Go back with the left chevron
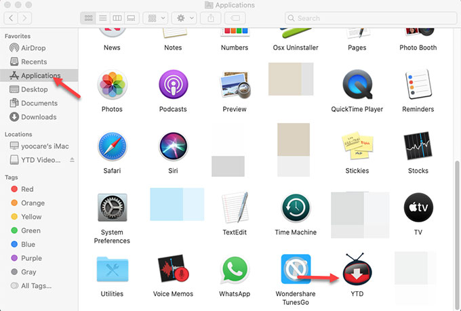 click(11, 18)
